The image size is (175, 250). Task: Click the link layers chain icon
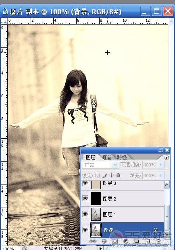click(x=93, y=241)
